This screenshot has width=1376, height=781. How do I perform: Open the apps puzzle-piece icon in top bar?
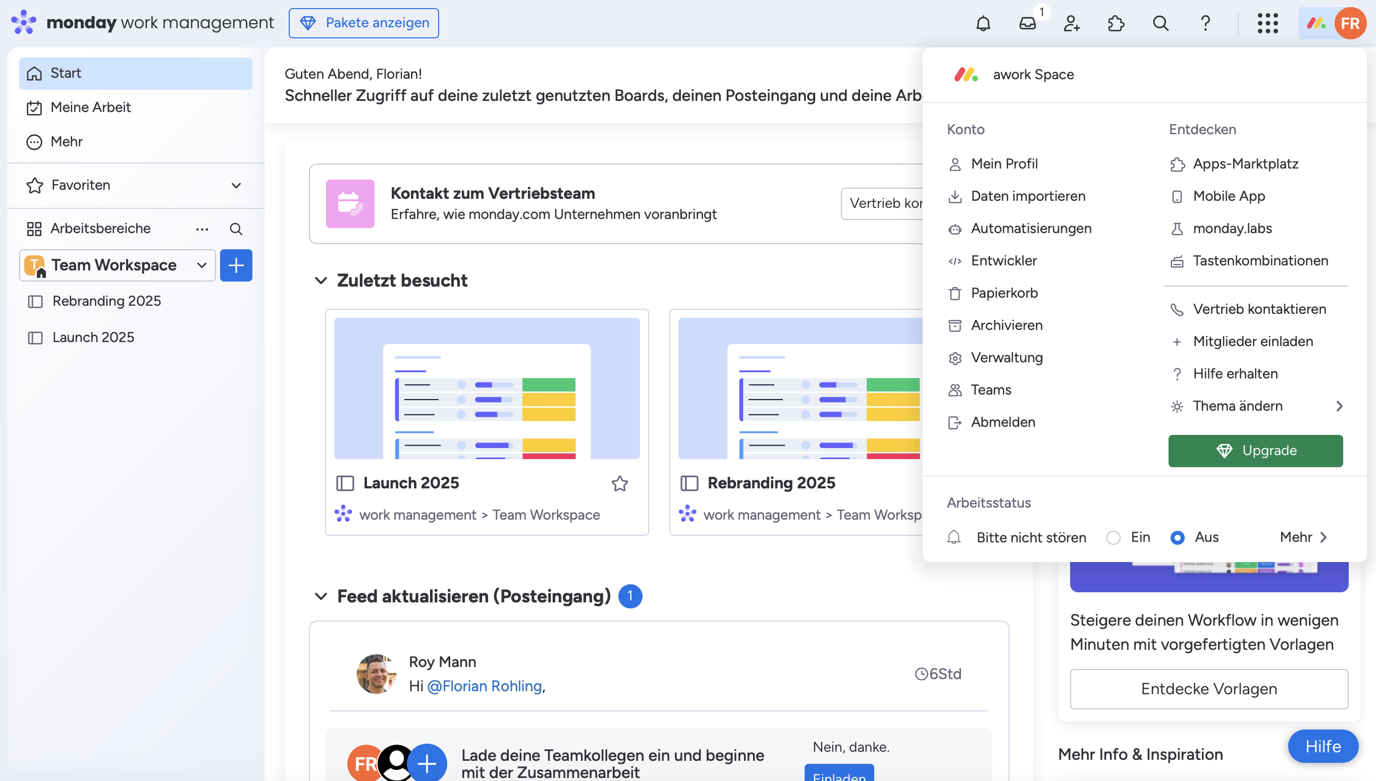(x=1116, y=23)
